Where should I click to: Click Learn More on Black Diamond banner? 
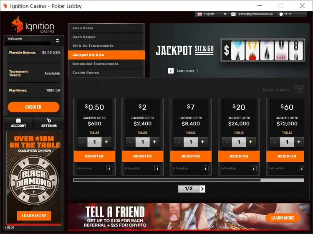click(34, 216)
